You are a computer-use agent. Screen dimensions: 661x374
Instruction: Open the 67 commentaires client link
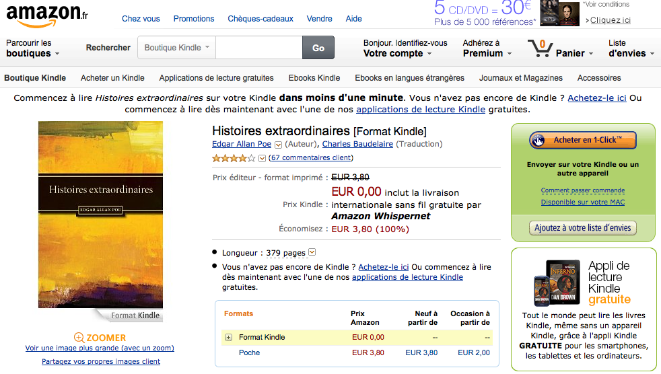click(311, 157)
